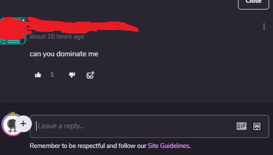Click the "about 10 hours ago" timestamp

[57, 36]
